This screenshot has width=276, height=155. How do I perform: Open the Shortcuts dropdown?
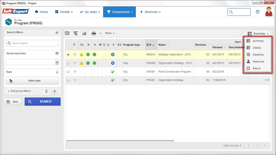coord(150,12)
